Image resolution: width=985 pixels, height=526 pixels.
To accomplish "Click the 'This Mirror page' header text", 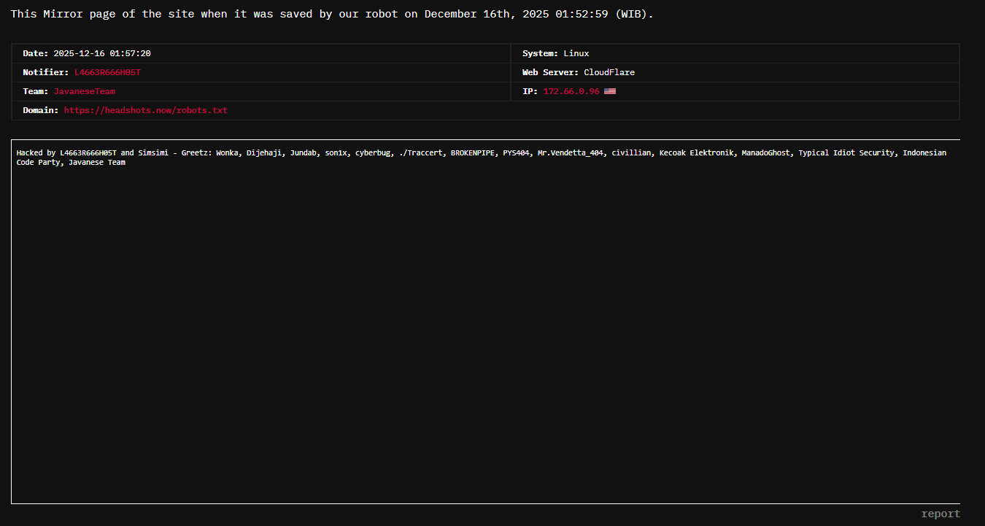I will [x=58, y=15].
